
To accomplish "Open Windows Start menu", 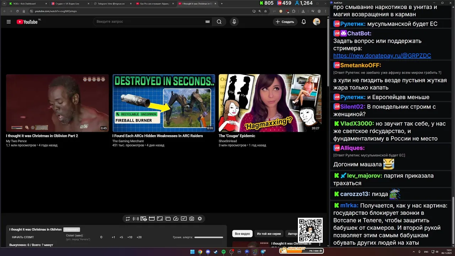I will coord(192,252).
